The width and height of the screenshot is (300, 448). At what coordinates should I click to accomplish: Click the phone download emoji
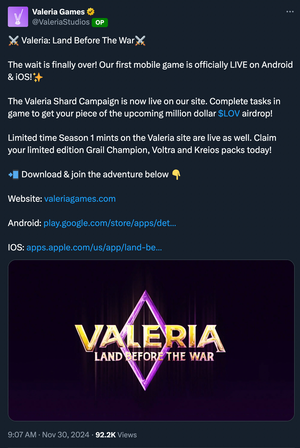[x=13, y=175]
